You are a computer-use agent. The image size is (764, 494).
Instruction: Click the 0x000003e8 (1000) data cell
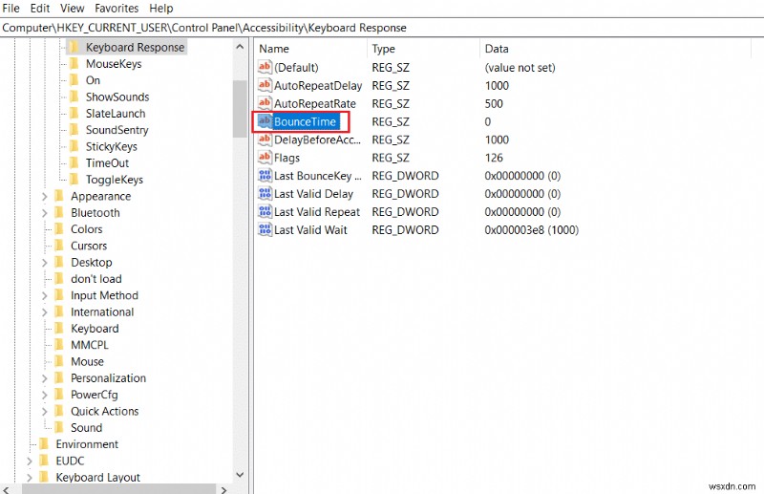click(x=531, y=230)
